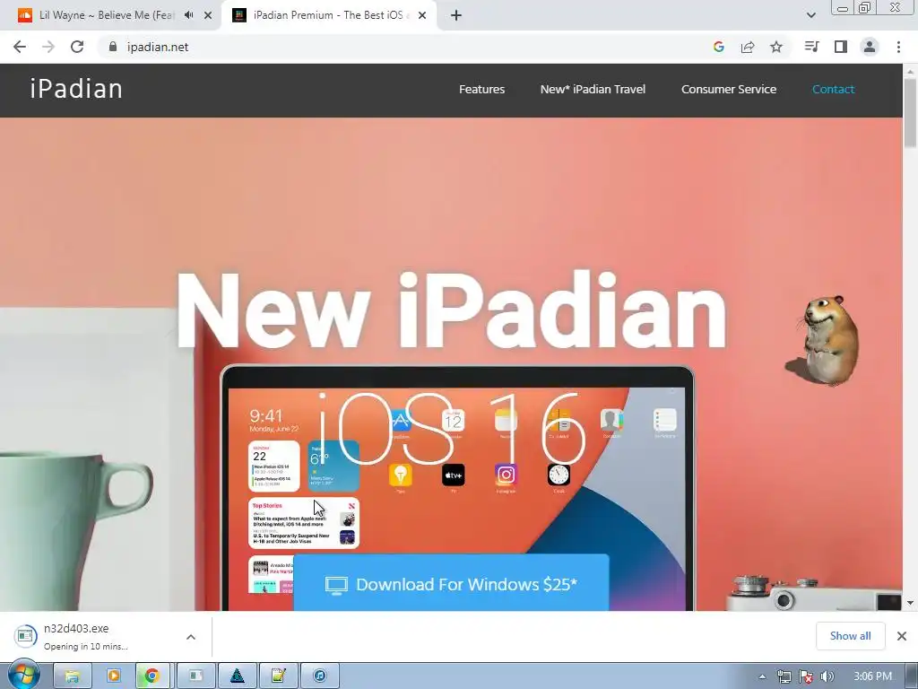
Task: Open the Action Center flag icon
Action: pos(806,676)
